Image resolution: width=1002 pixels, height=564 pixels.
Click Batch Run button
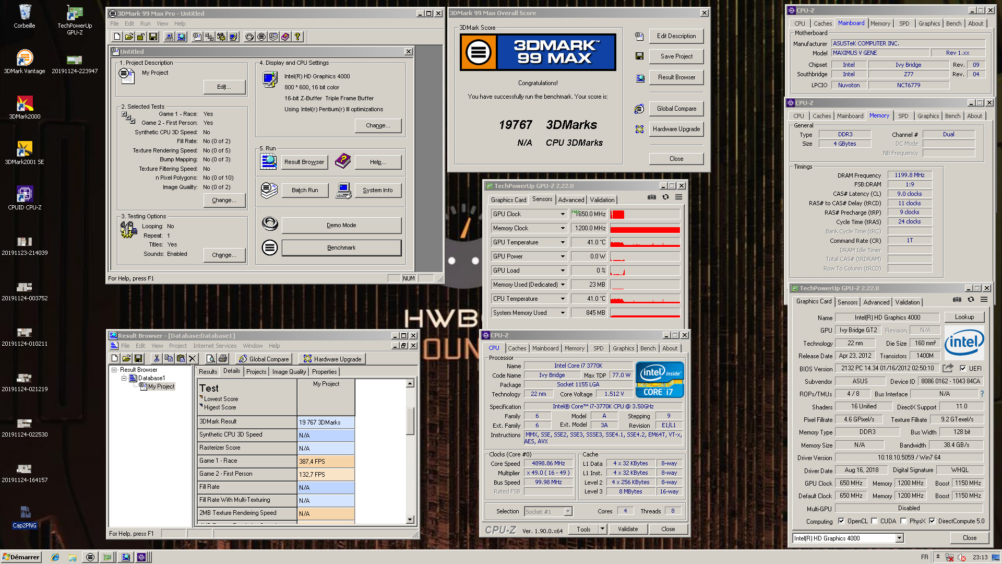point(305,190)
